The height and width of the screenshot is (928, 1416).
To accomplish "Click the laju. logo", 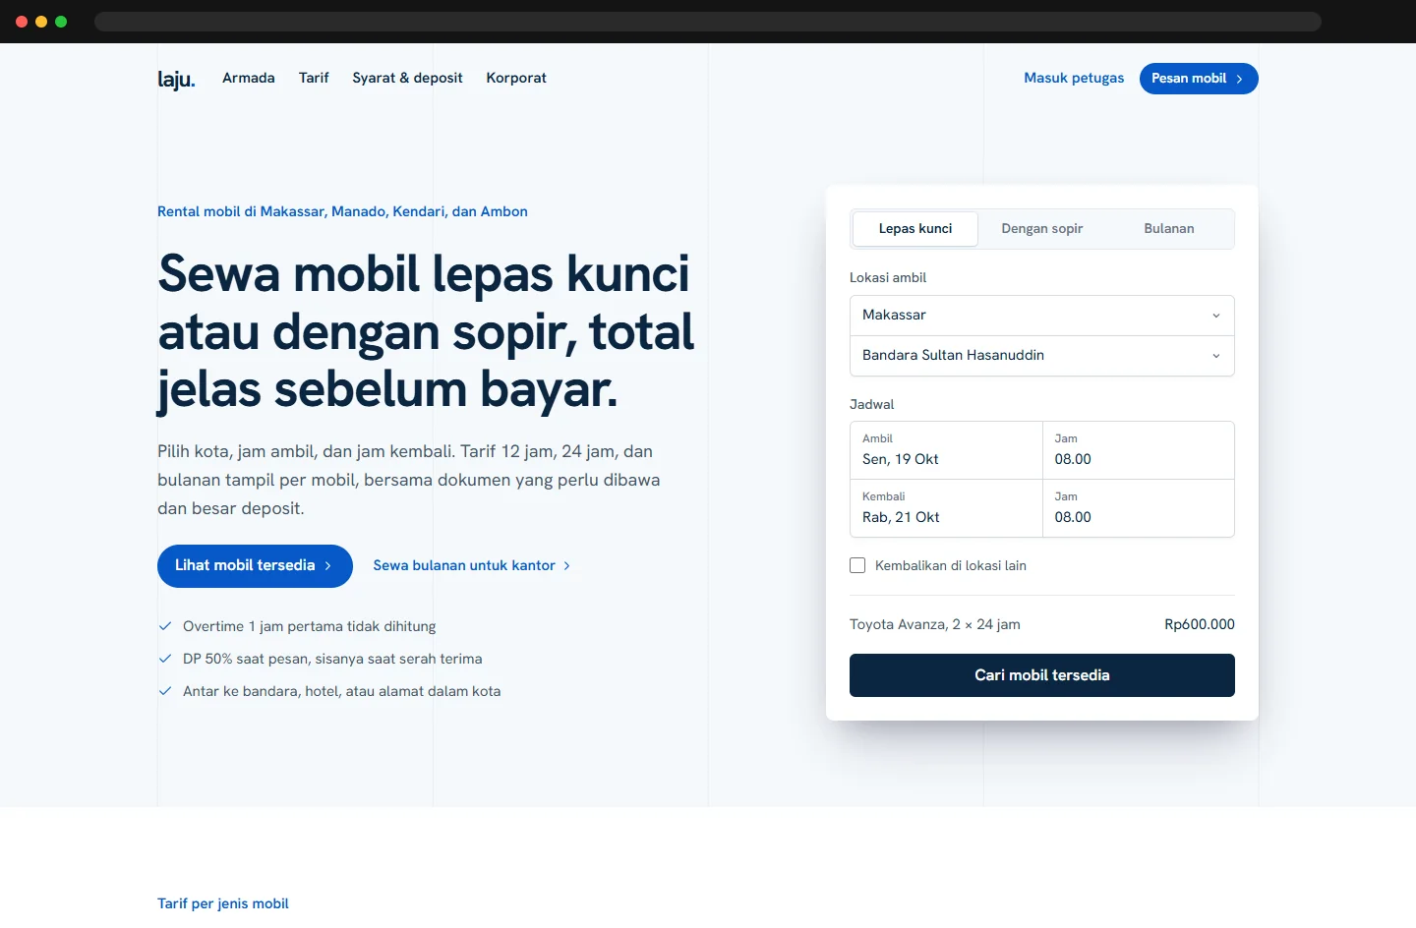I will 176,79.
